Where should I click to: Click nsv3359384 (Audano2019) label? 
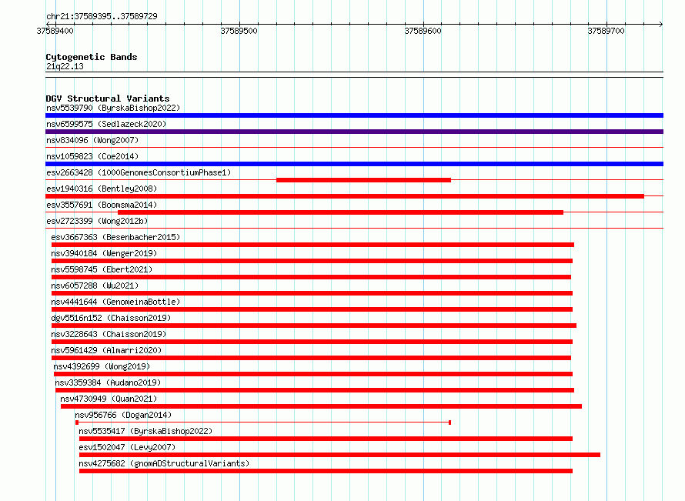(108, 382)
